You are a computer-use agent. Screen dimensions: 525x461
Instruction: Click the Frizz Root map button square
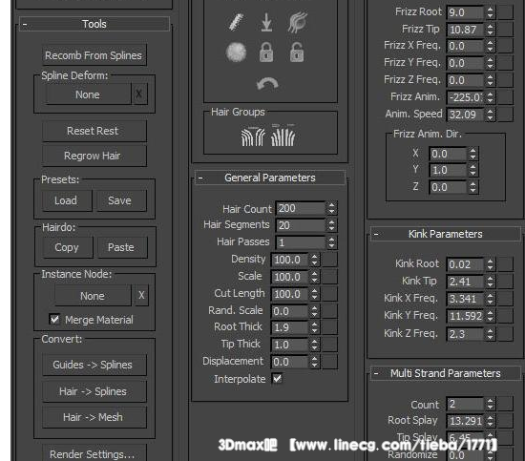506,12
